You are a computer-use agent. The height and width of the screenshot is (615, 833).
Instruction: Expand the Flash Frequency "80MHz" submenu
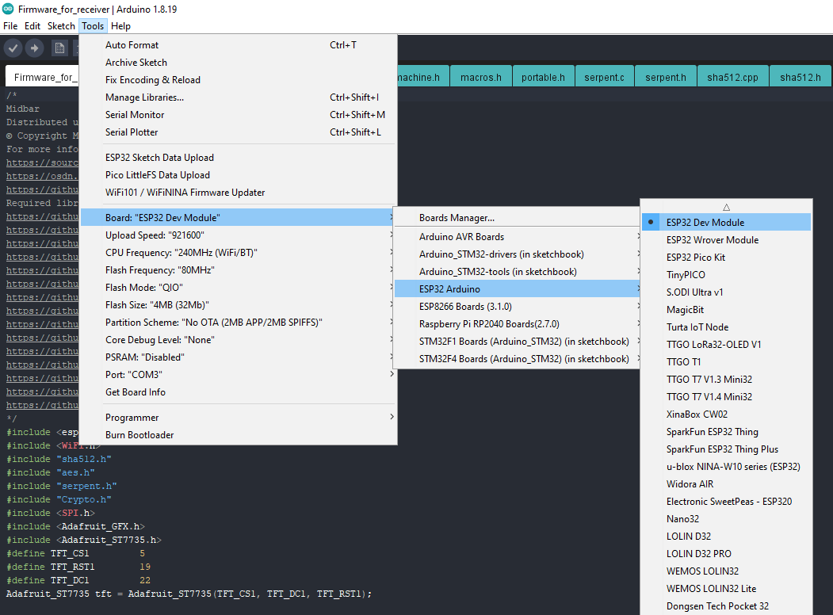click(x=239, y=270)
